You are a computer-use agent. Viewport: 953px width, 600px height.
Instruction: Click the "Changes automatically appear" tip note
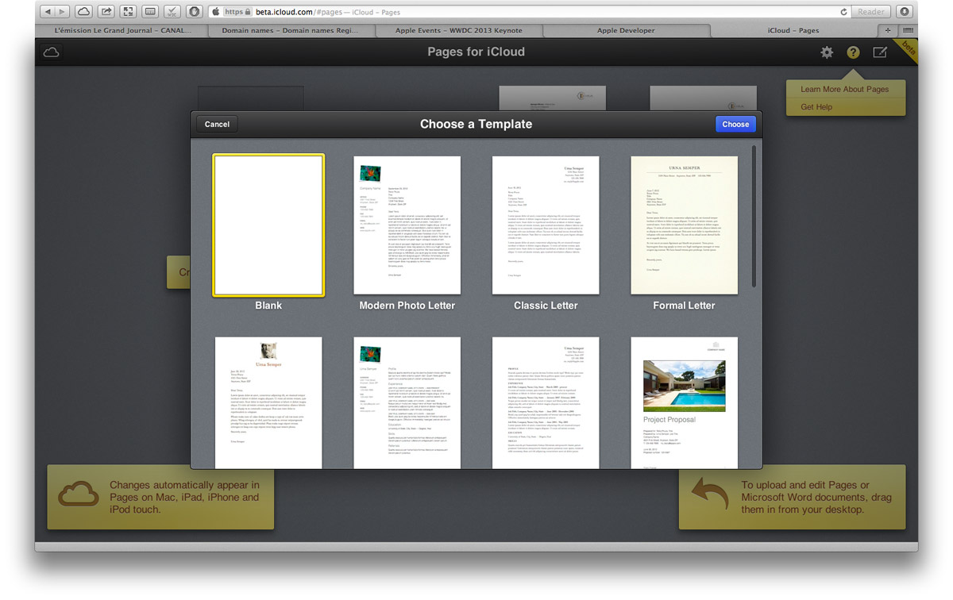160,498
